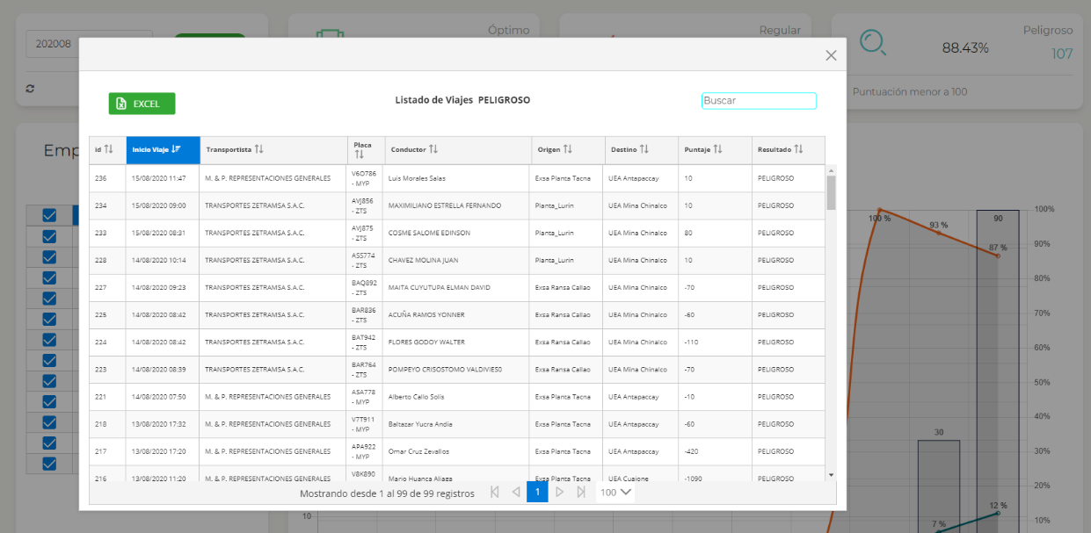Go to the next page of records

[560, 493]
